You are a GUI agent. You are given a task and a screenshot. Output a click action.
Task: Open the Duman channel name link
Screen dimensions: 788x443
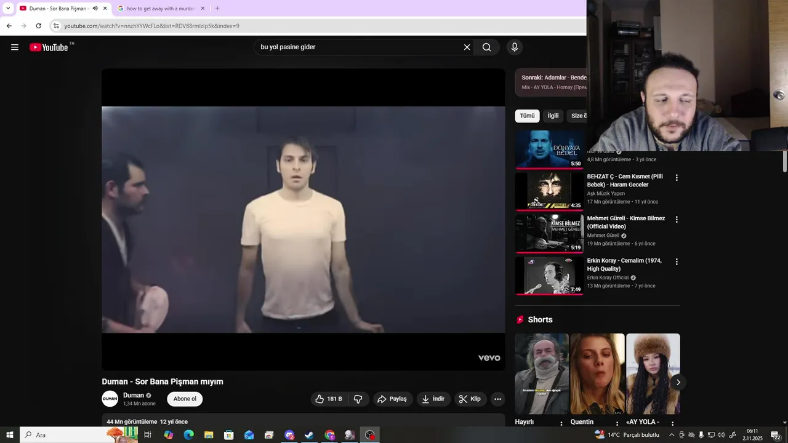click(x=134, y=395)
